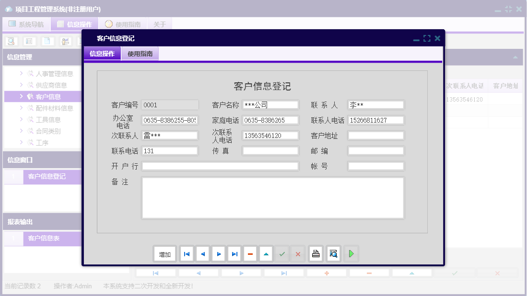Click the blue triangle edit icon

click(x=266, y=253)
